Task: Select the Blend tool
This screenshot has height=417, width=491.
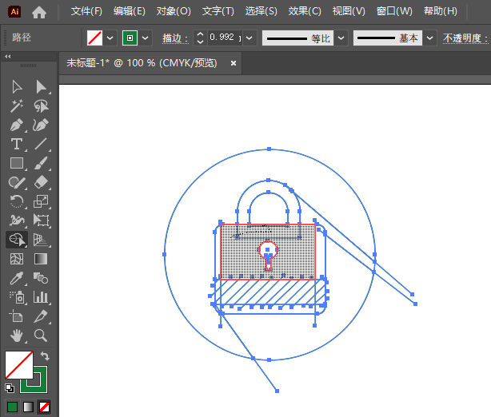Action: tap(41, 278)
